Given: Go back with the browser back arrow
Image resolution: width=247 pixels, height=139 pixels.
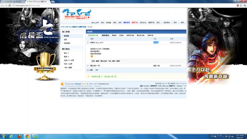Looking at the screenshot, I should [2, 5].
